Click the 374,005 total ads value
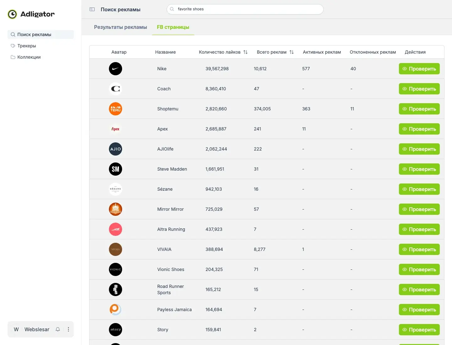452x345 pixels. point(262,109)
